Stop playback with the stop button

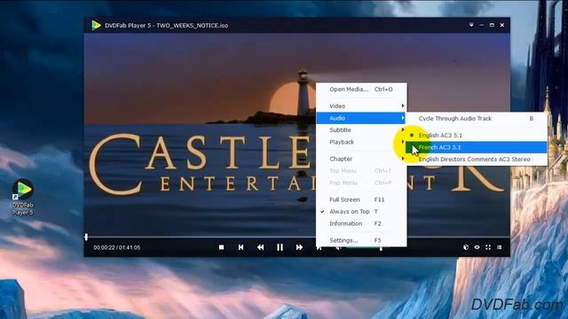click(221, 247)
